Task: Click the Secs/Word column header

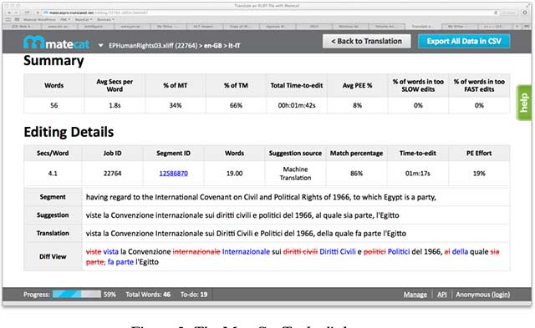Action: pyautogui.click(x=53, y=154)
